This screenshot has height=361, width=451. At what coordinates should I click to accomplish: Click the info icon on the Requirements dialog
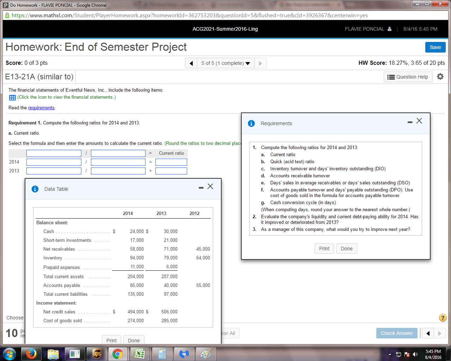tap(251, 123)
